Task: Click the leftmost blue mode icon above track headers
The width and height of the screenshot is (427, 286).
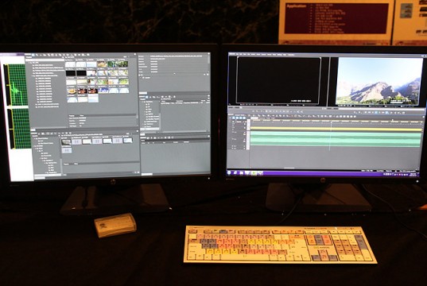Action: pos(234,118)
